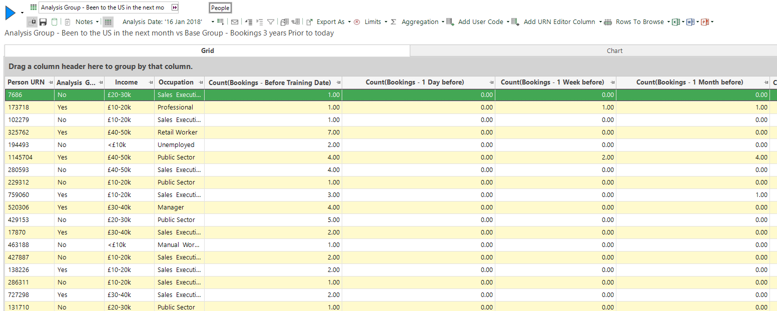Toggle the lock icon button in toolbar
Viewport: 777px width, 311px height.
[x=33, y=22]
